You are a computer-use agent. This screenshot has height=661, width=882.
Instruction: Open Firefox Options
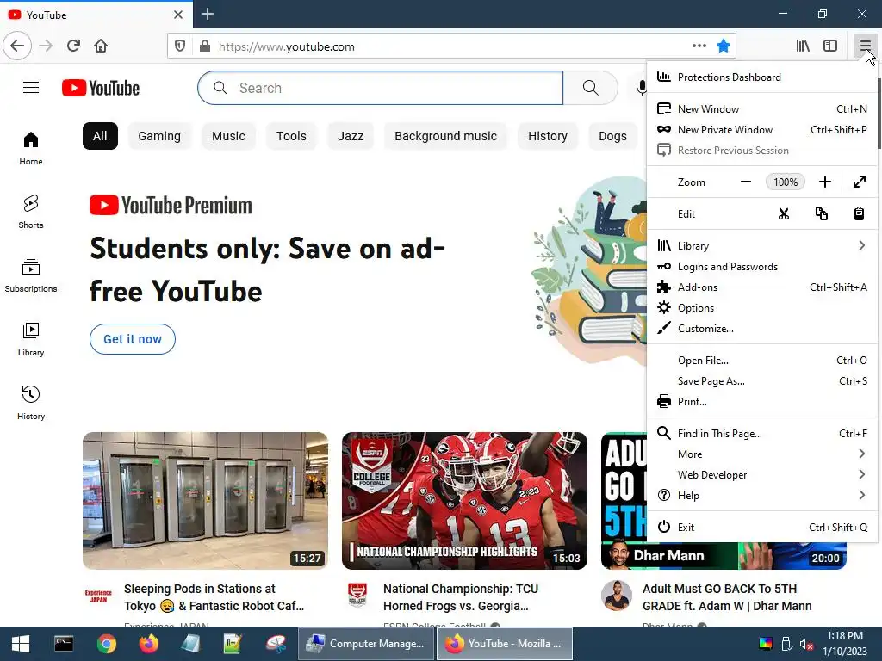point(762,308)
